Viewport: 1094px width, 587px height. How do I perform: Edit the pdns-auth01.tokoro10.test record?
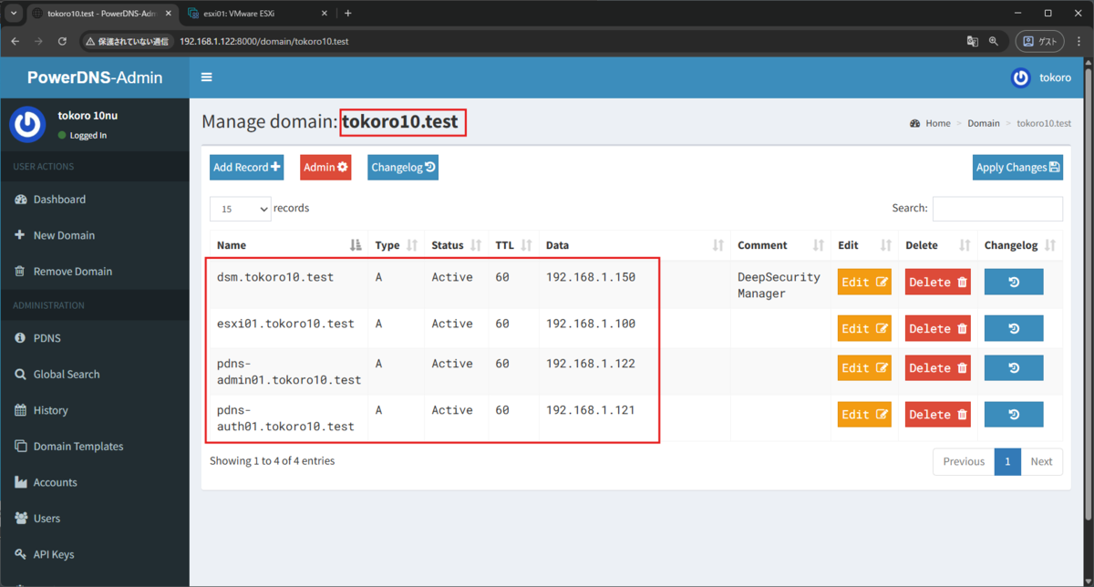click(864, 415)
